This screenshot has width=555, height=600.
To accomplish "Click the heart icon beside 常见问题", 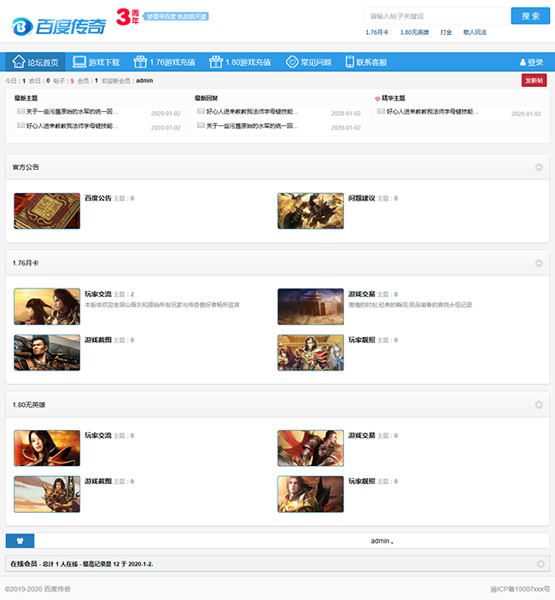I will 292,61.
